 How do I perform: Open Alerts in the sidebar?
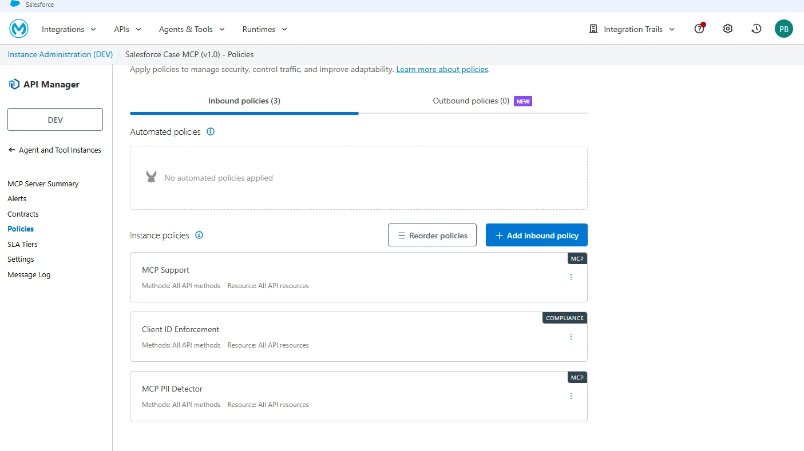point(17,198)
